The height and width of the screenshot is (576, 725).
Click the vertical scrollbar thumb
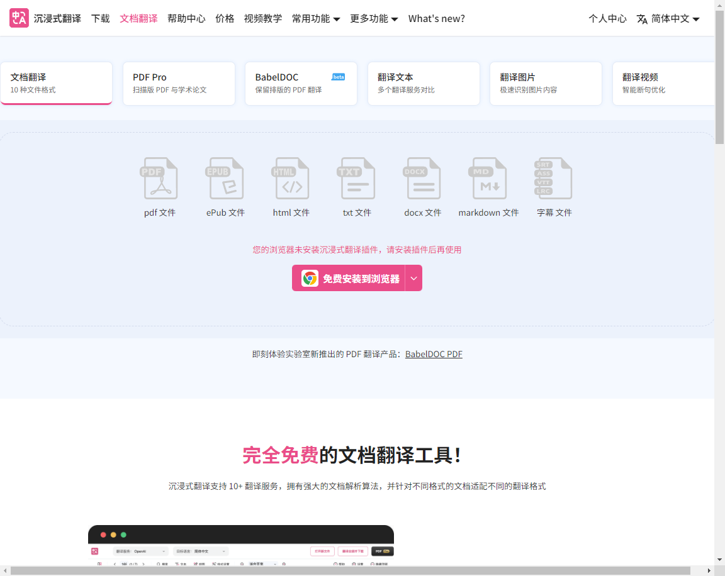point(719,77)
